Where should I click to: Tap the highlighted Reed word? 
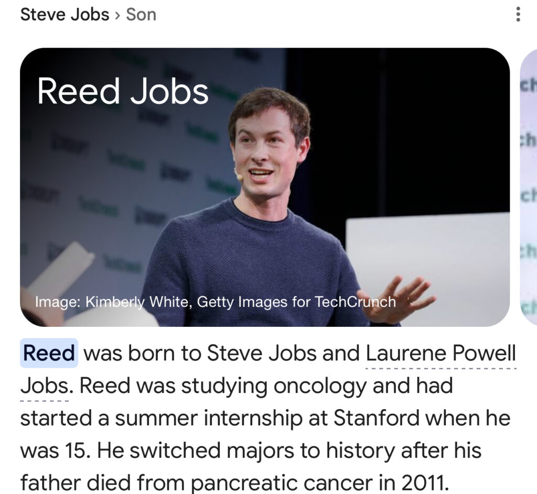click(49, 353)
